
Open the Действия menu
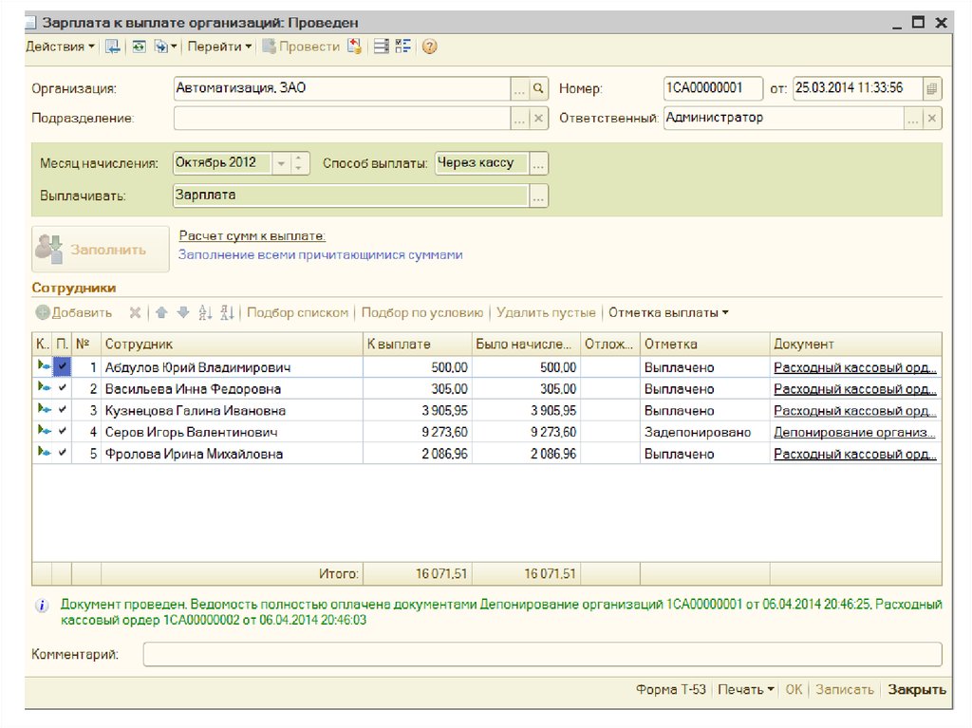click(x=60, y=47)
